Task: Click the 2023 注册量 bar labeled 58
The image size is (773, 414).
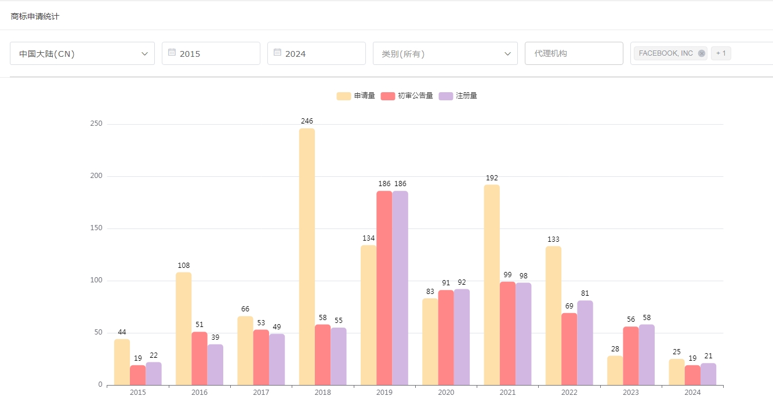Action: (647, 354)
